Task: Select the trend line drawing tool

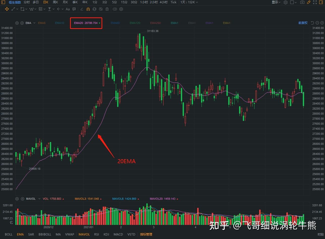Action: point(13,9)
